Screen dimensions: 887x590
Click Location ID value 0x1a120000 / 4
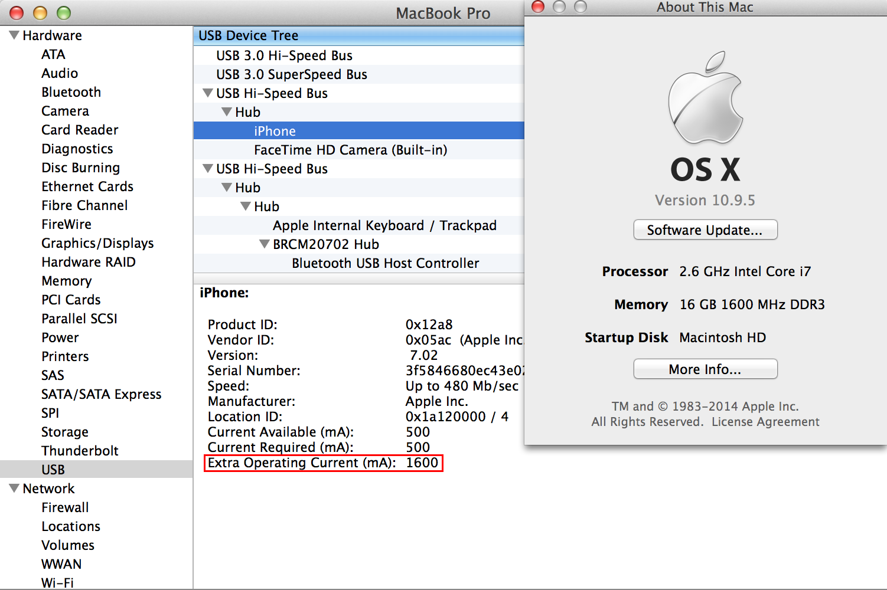tap(456, 417)
